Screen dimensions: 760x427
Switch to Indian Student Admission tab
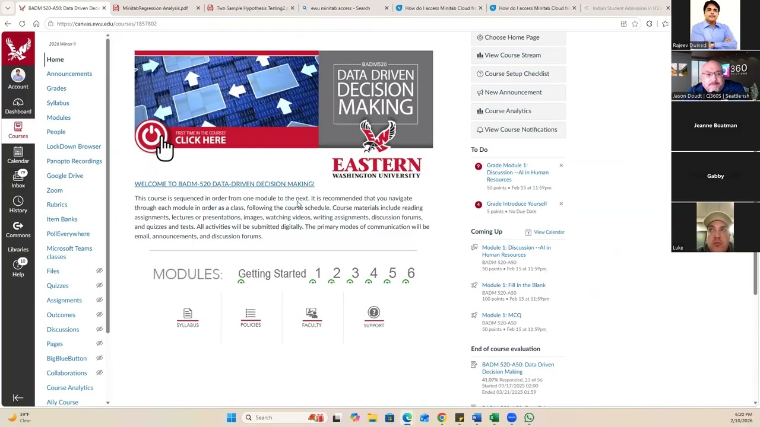pos(626,8)
